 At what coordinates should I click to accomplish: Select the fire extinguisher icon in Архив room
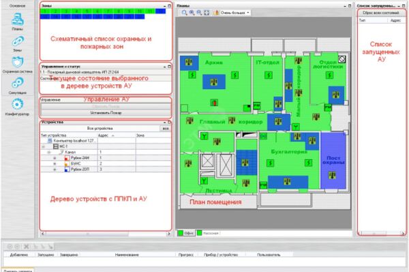click(x=214, y=103)
